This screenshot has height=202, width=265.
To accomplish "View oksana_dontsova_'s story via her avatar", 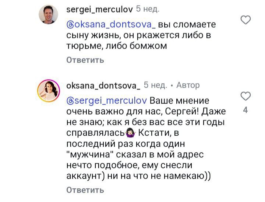I will pos(49,91).
